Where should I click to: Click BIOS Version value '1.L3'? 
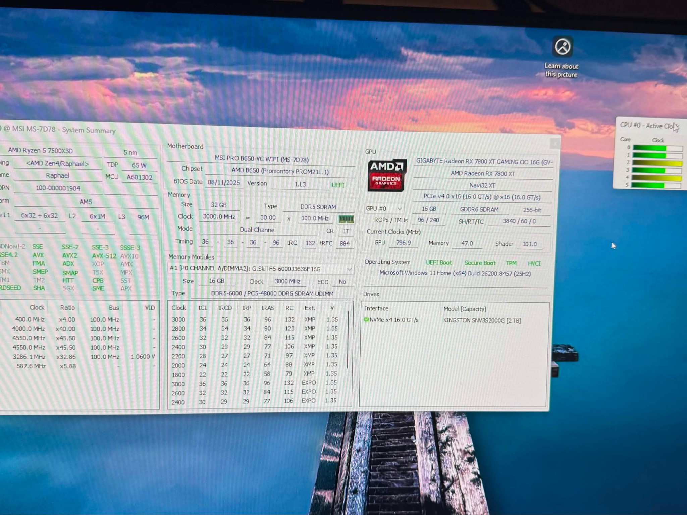click(x=300, y=184)
